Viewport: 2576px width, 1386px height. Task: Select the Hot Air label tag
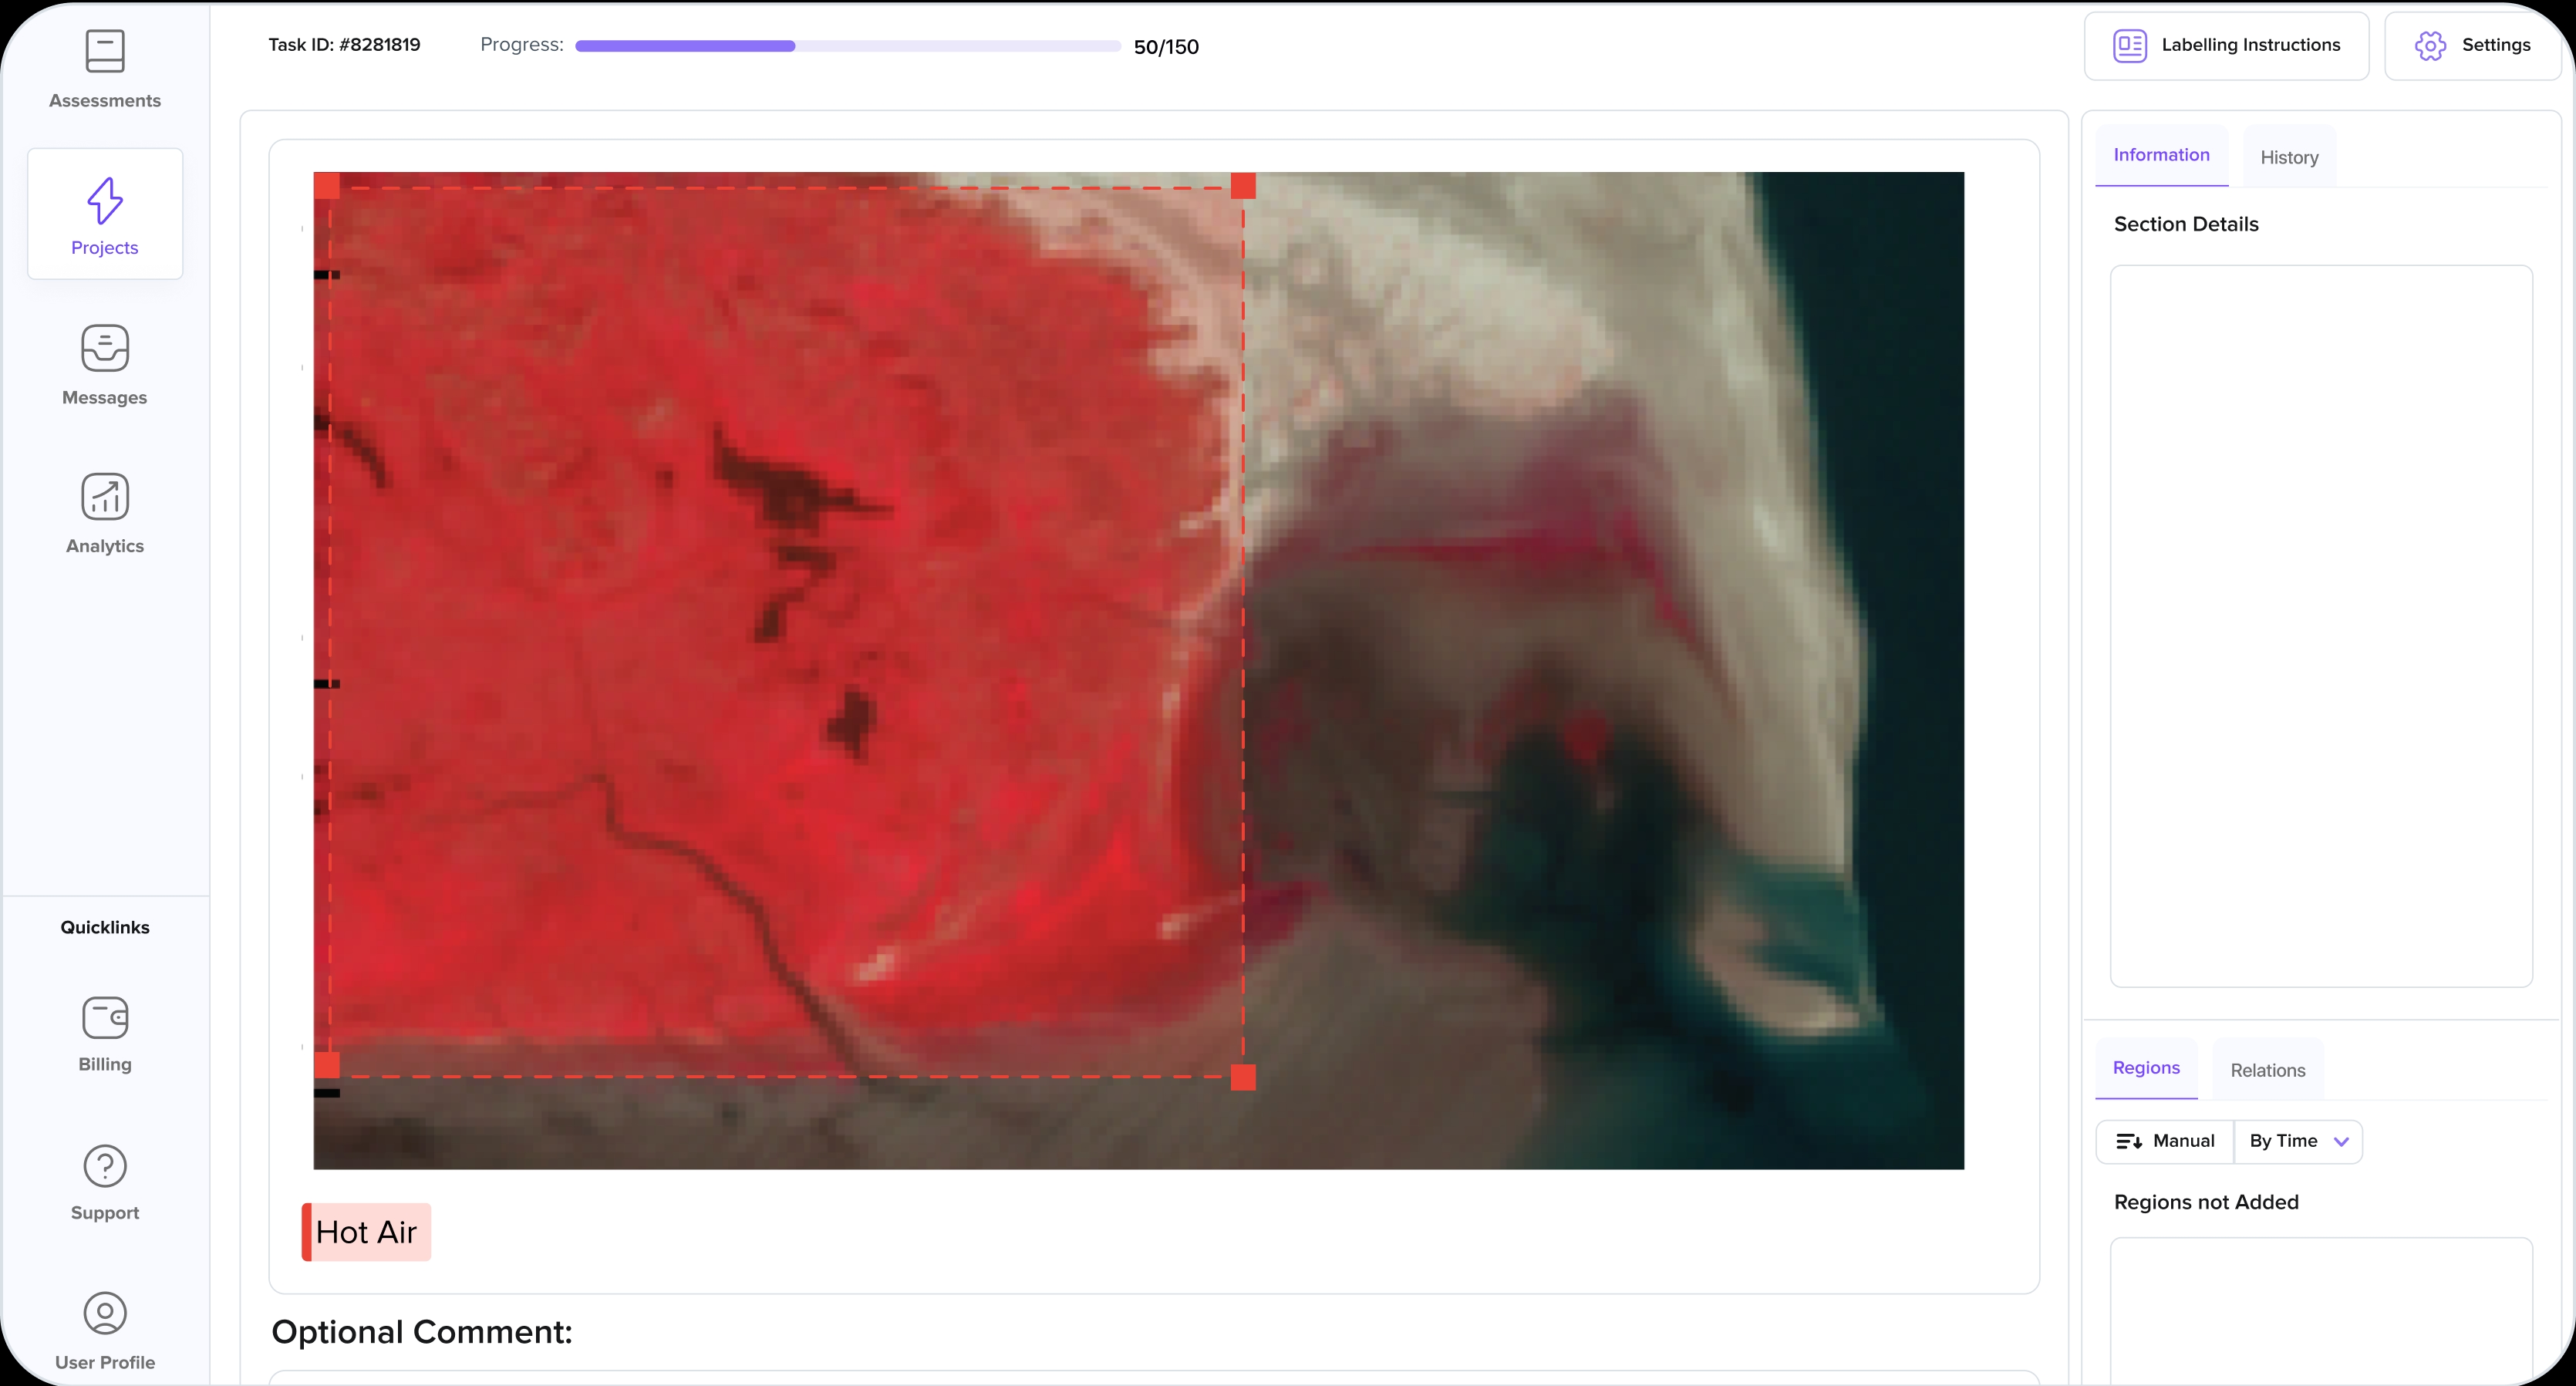(366, 1232)
